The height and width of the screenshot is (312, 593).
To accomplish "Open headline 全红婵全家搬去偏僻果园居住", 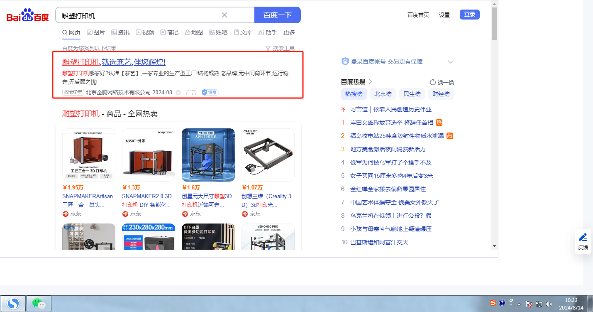I will point(388,189).
